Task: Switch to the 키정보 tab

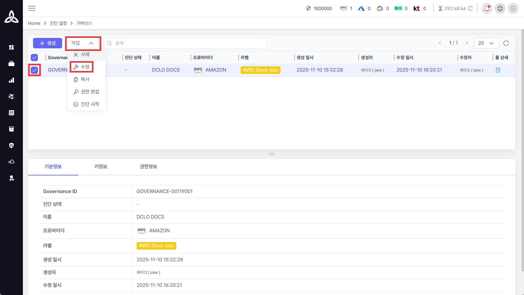Action: click(101, 167)
